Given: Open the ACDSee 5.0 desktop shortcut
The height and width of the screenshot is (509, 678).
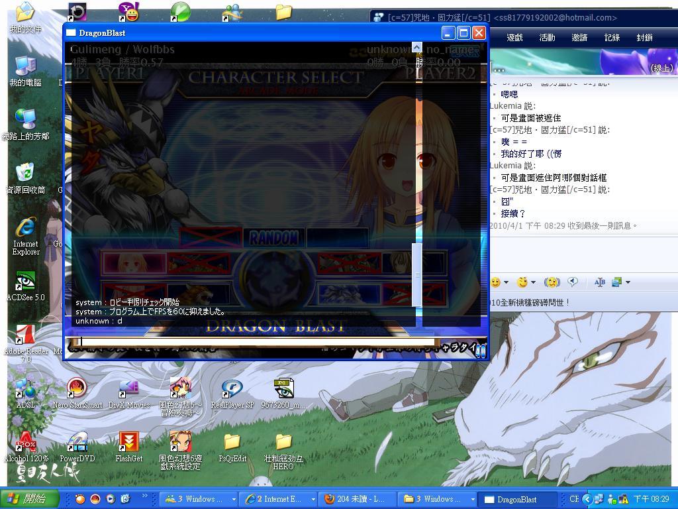Looking at the screenshot, I should click(x=25, y=286).
